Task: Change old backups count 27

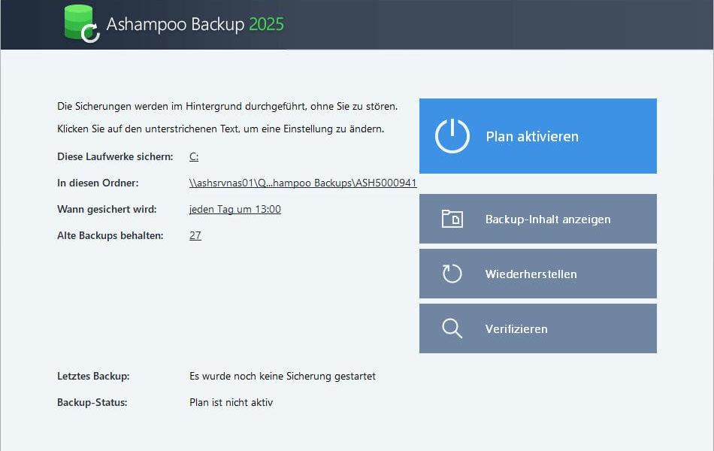Action: [195, 235]
